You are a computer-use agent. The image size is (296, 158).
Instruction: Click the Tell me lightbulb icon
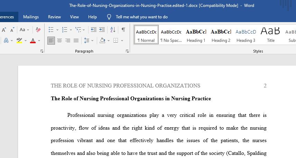(x=109, y=17)
